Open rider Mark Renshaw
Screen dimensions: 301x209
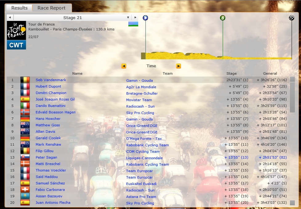point(48,144)
